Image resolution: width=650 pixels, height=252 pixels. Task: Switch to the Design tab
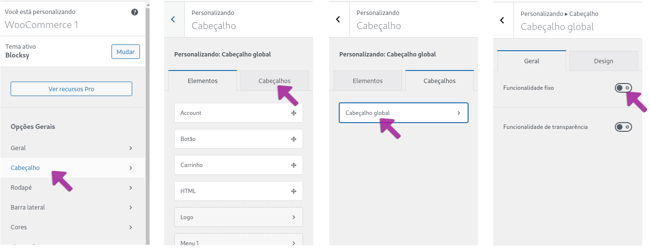coord(604,61)
